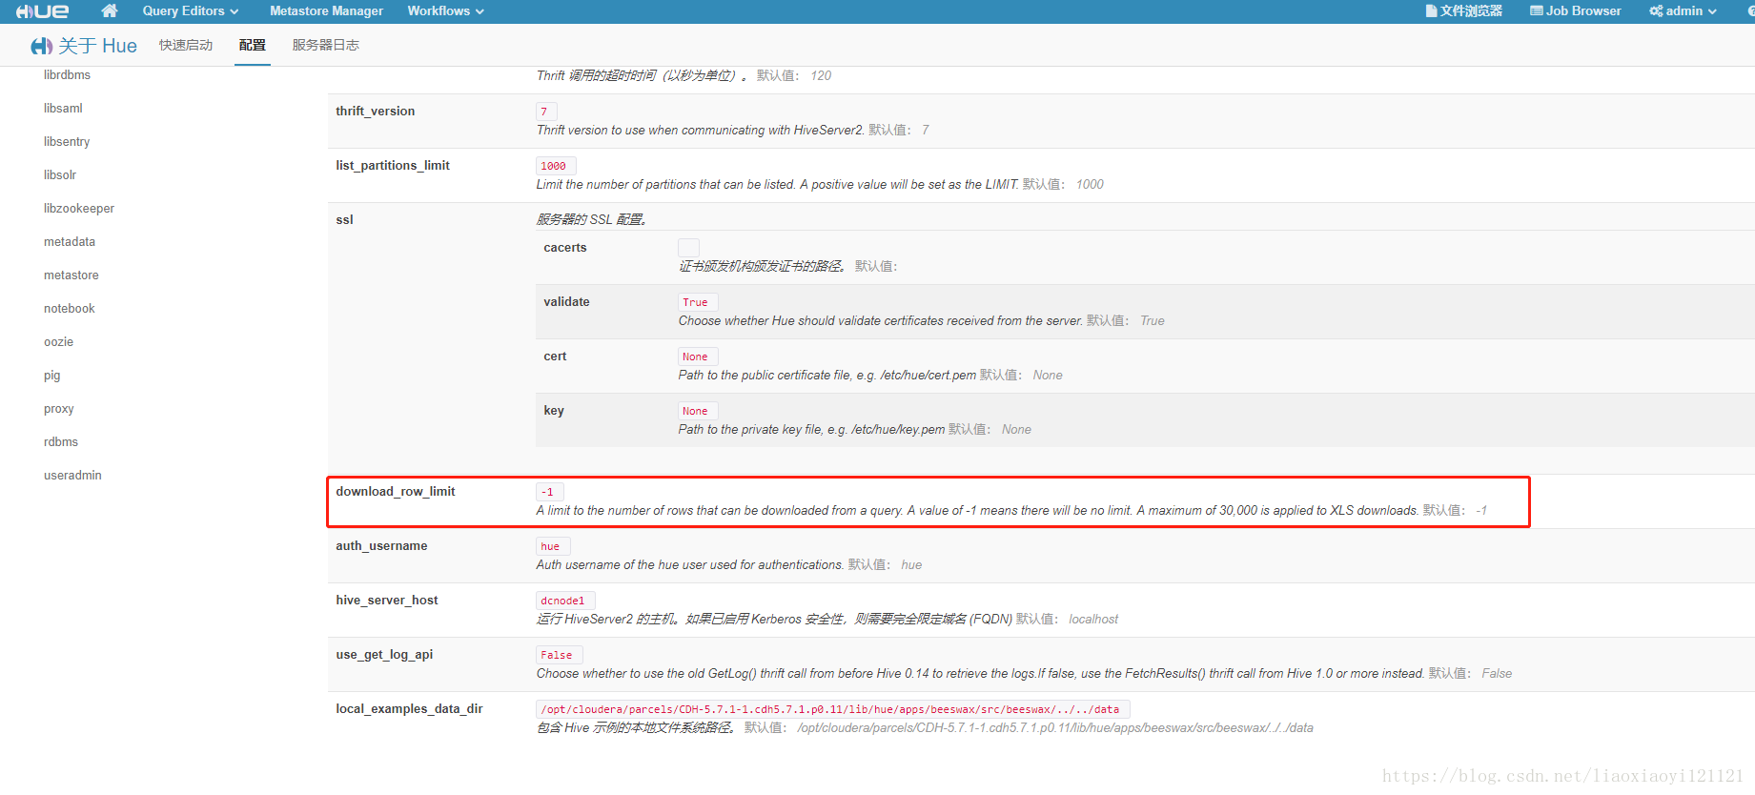
Task: Click the Hue logo beside 关于 Hue
Action: tap(41, 46)
